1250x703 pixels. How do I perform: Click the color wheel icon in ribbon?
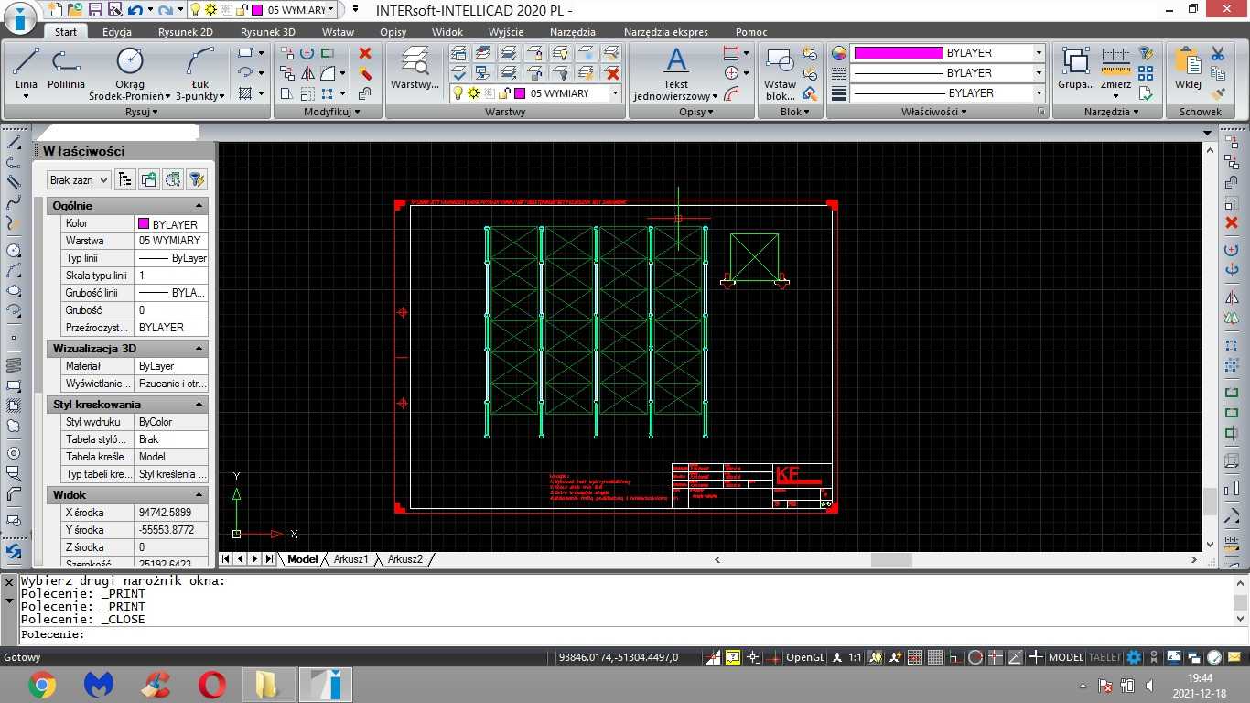[x=839, y=53]
